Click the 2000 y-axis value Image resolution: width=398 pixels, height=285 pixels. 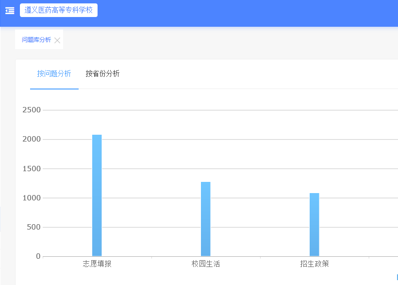point(32,139)
